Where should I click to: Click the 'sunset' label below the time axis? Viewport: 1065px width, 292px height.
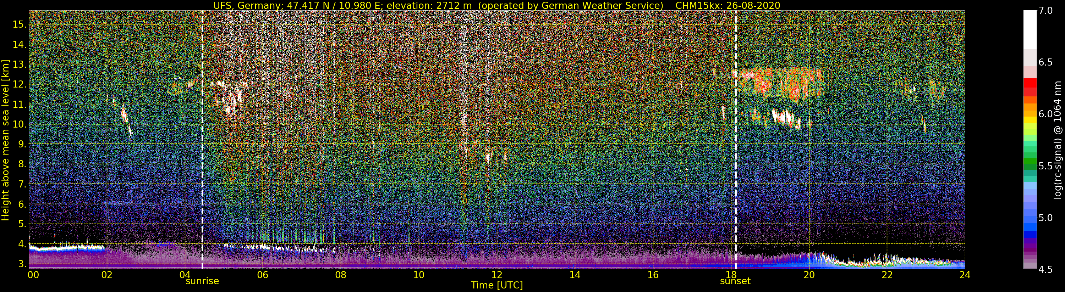[x=735, y=281]
